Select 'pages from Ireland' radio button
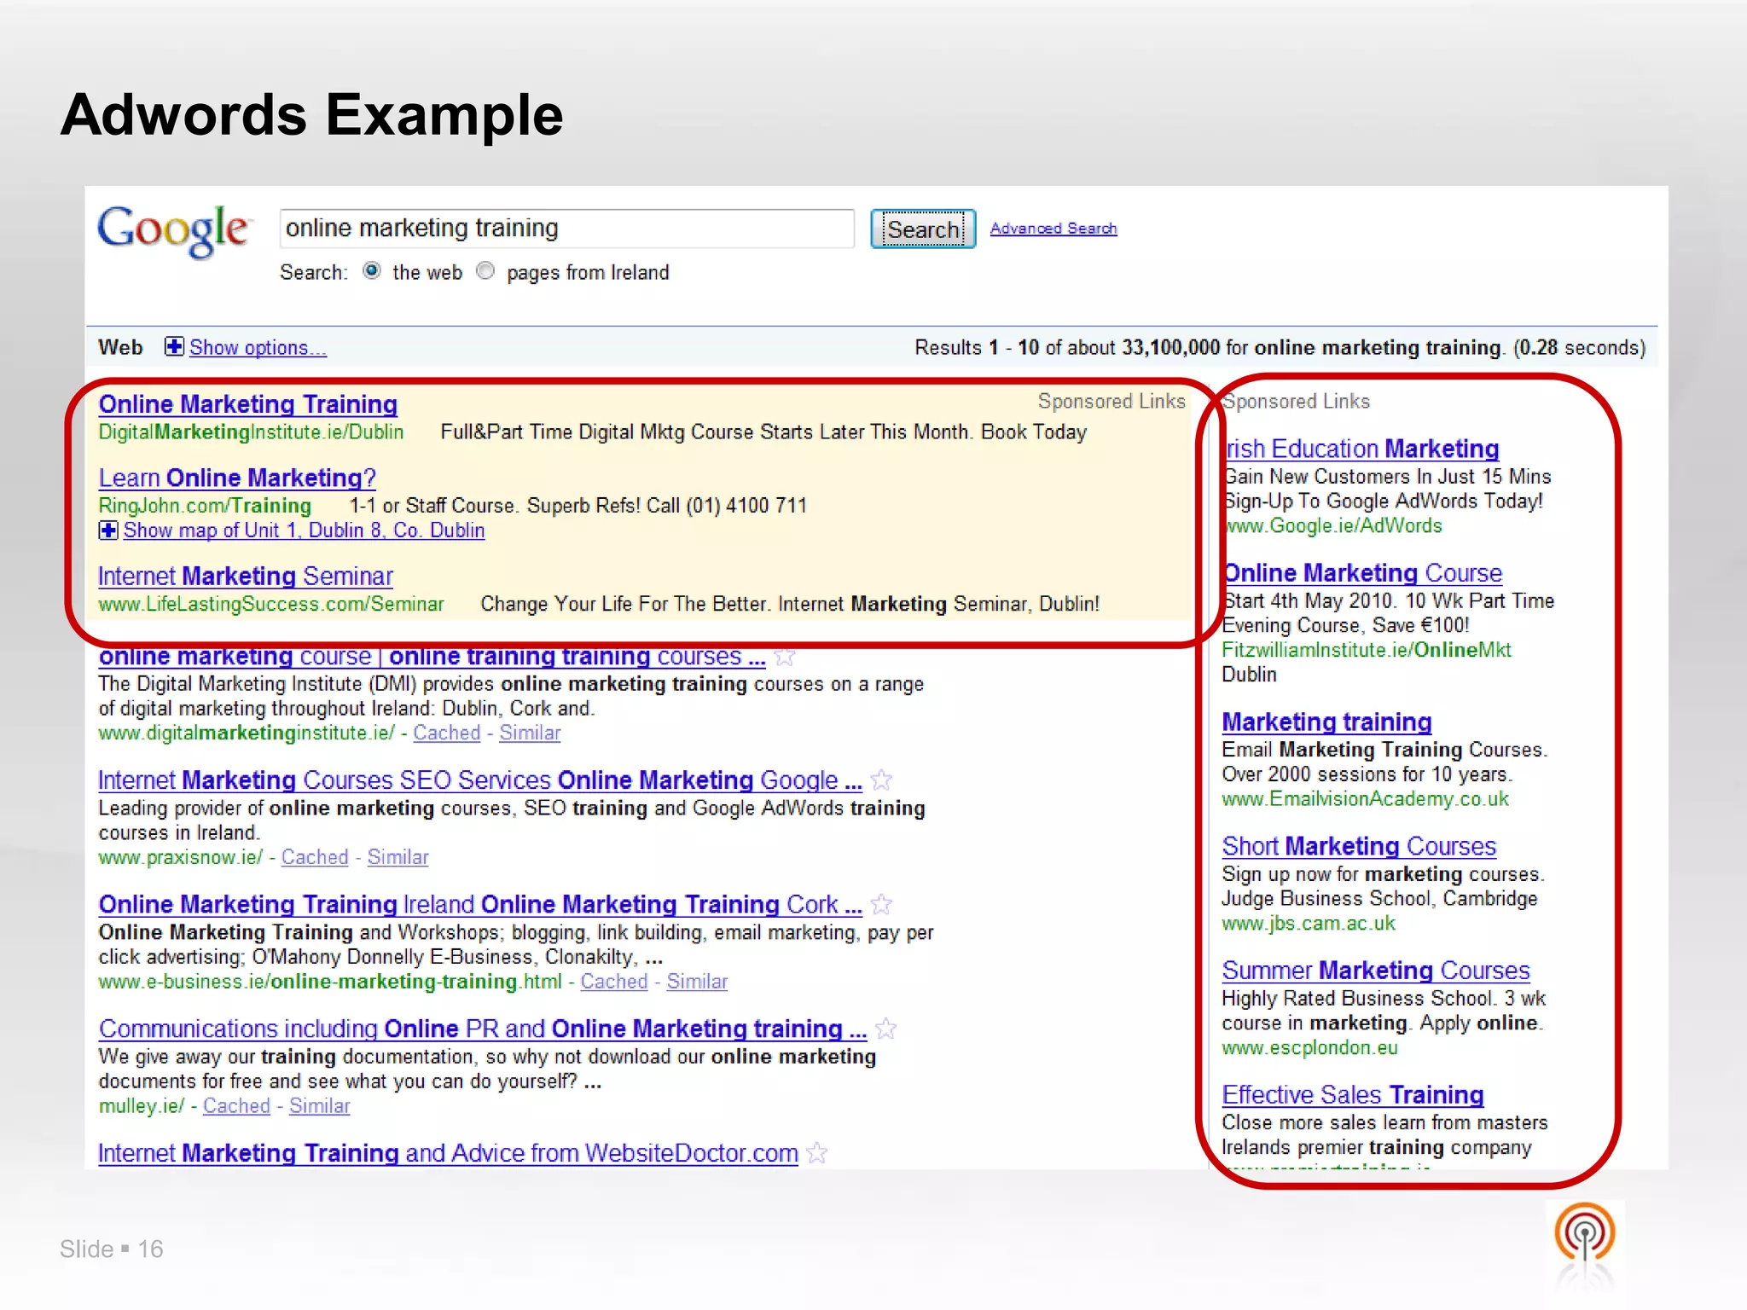The width and height of the screenshot is (1747, 1310). pos(485,271)
